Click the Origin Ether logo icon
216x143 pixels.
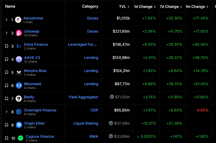pyautogui.click(x=19, y=125)
